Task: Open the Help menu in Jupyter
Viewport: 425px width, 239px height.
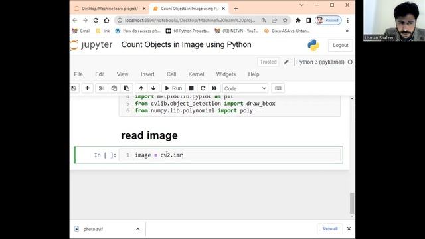Action: [254, 74]
